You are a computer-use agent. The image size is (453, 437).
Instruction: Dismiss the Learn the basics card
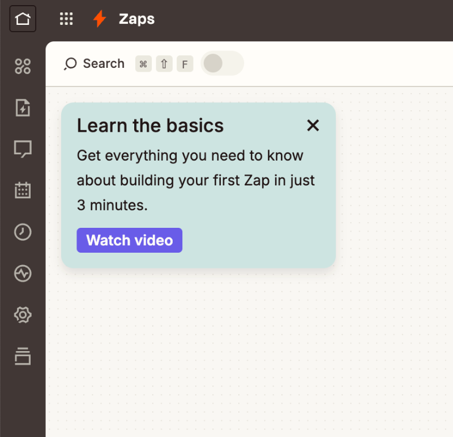click(313, 126)
